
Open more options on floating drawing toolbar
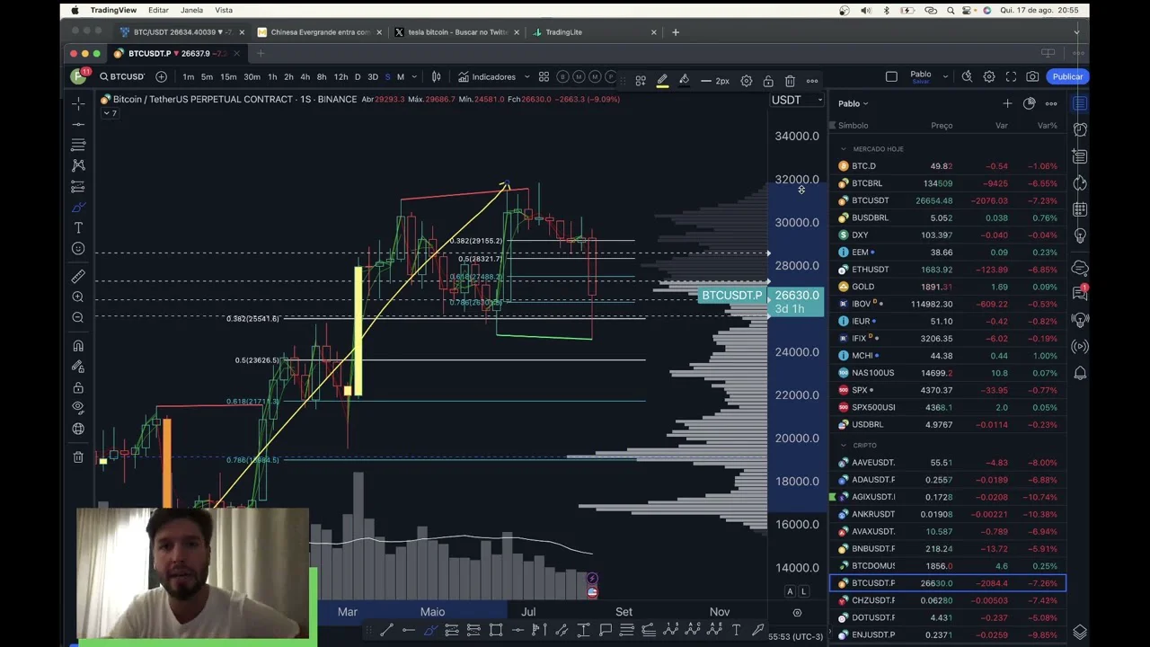[812, 81]
